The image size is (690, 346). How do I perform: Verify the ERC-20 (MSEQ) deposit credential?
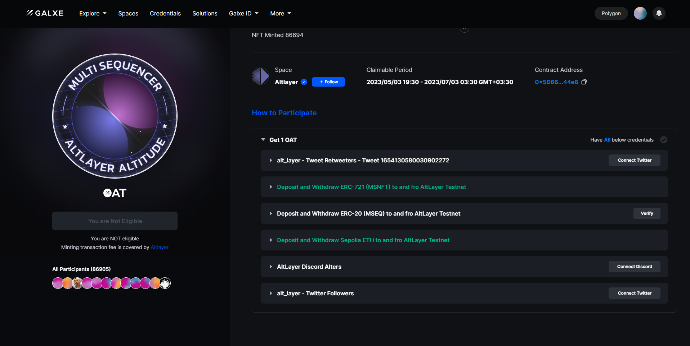[x=647, y=213]
